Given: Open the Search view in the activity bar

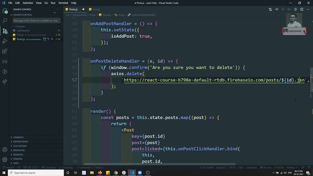Looking at the screenshot, I should click(x=5, y=21).
